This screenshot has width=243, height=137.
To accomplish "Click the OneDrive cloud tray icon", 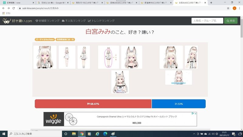I will tap(206, 134).
